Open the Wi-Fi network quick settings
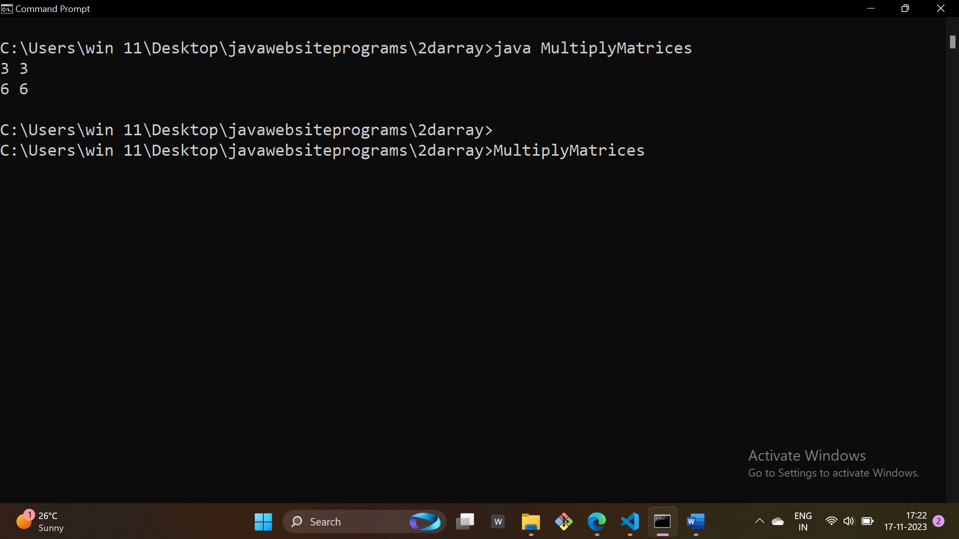The image size is (959, 539). coord(831,522)
